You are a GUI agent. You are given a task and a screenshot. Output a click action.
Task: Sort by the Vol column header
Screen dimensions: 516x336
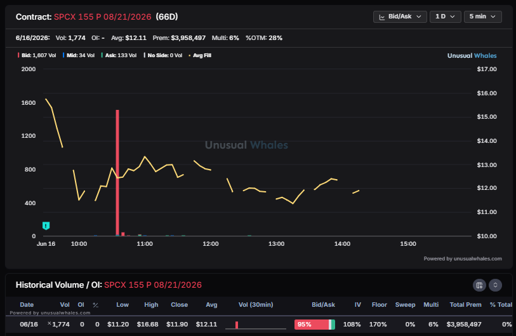click(x=65, y=305)
